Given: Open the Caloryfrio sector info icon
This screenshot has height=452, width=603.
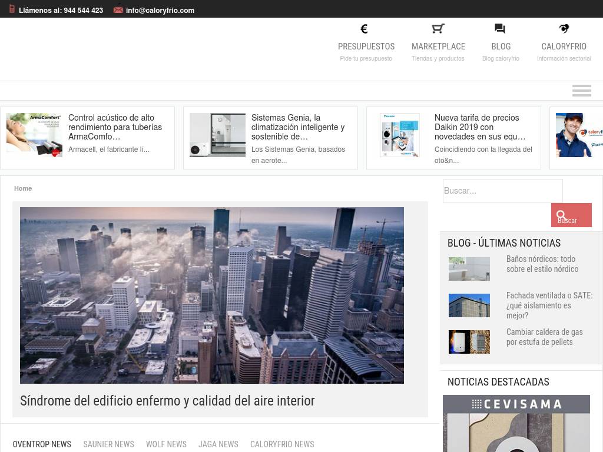Looking at the screenshot, I should point(564,29).
